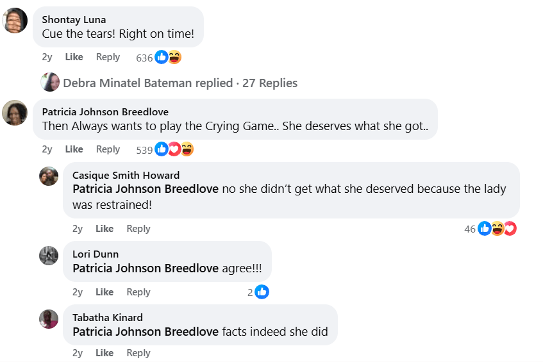
Task: Click the Patricia Johnson Breedlove mention in Tabatha's reply
Action: coord(146,332)
